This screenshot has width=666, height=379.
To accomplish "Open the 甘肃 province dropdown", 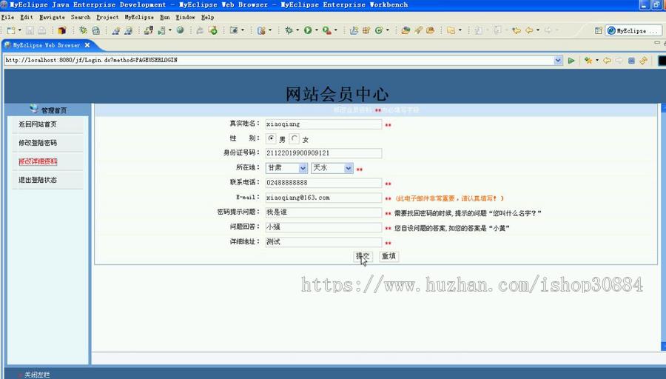I will pos(286,168).
